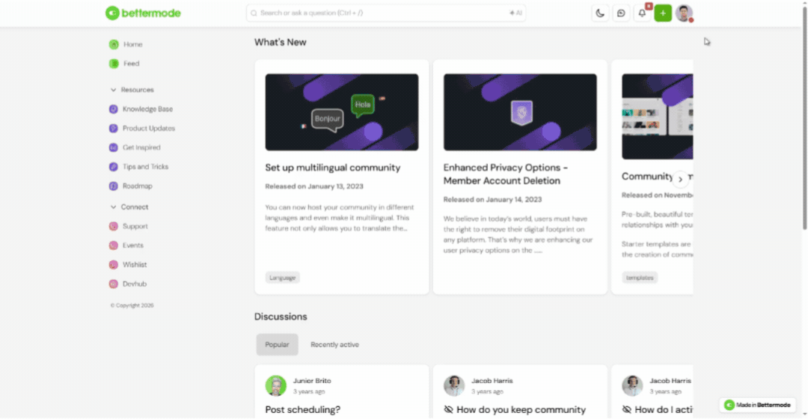Viewport: 808px width, 419px height.
Task: Advance the What's New carousel with the arrow
Action: [x=680, y=180]
